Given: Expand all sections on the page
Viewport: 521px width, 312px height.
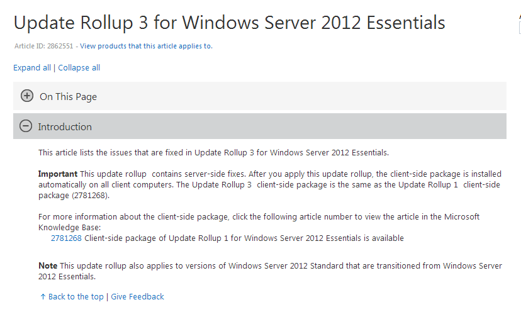Looking at the screenshot, I should click(32, 68).
